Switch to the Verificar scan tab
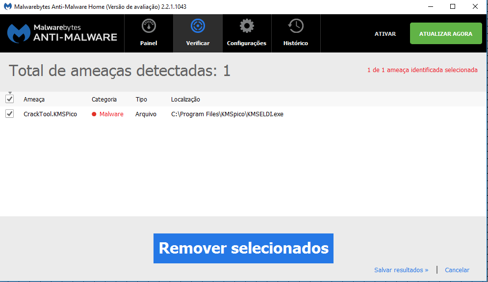488x282 pixels. 198,33
